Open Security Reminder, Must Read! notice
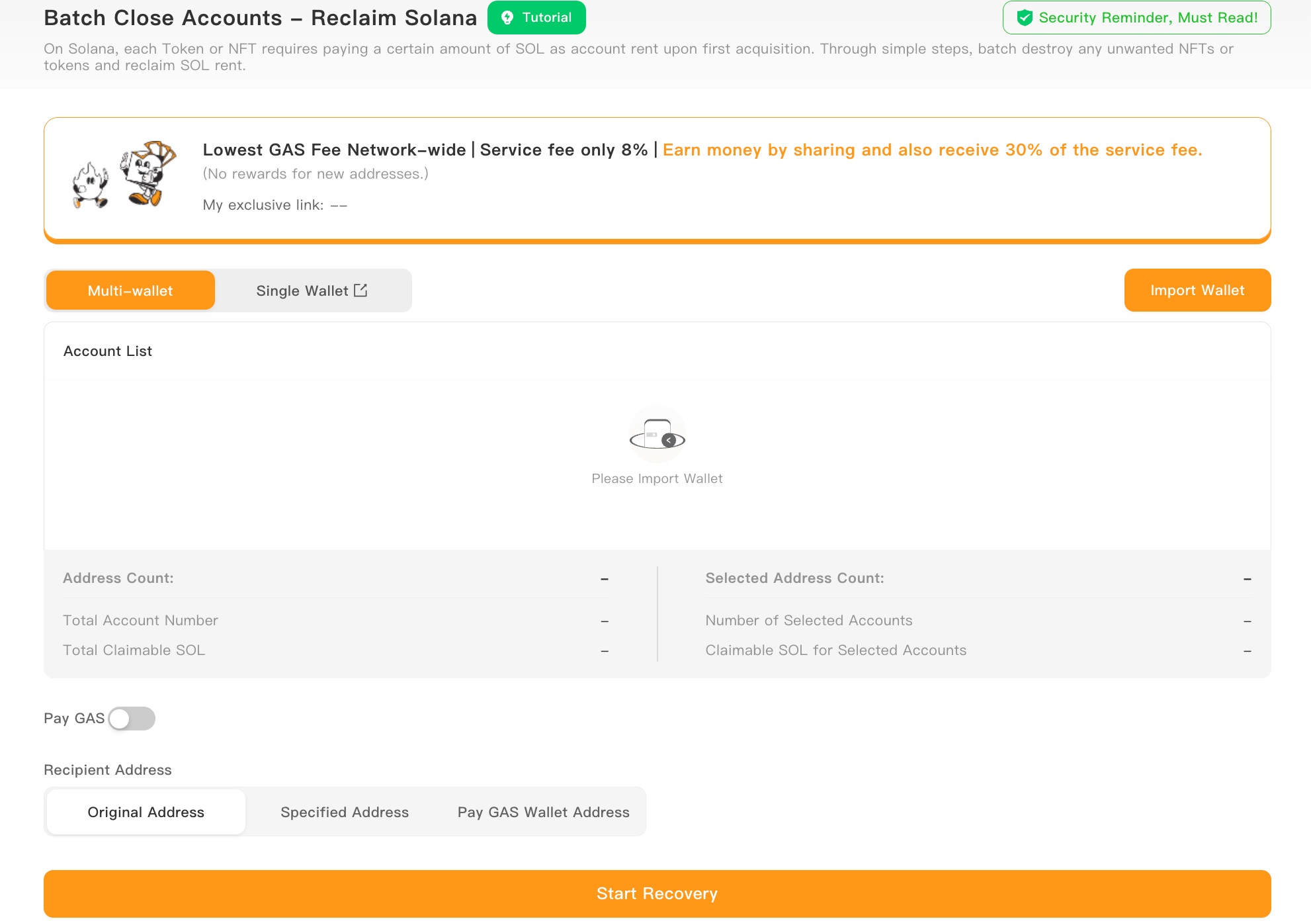Image resolution: width=1311 pixels, height=921 pixels. pyautogui.click(x=1136, y=18)
